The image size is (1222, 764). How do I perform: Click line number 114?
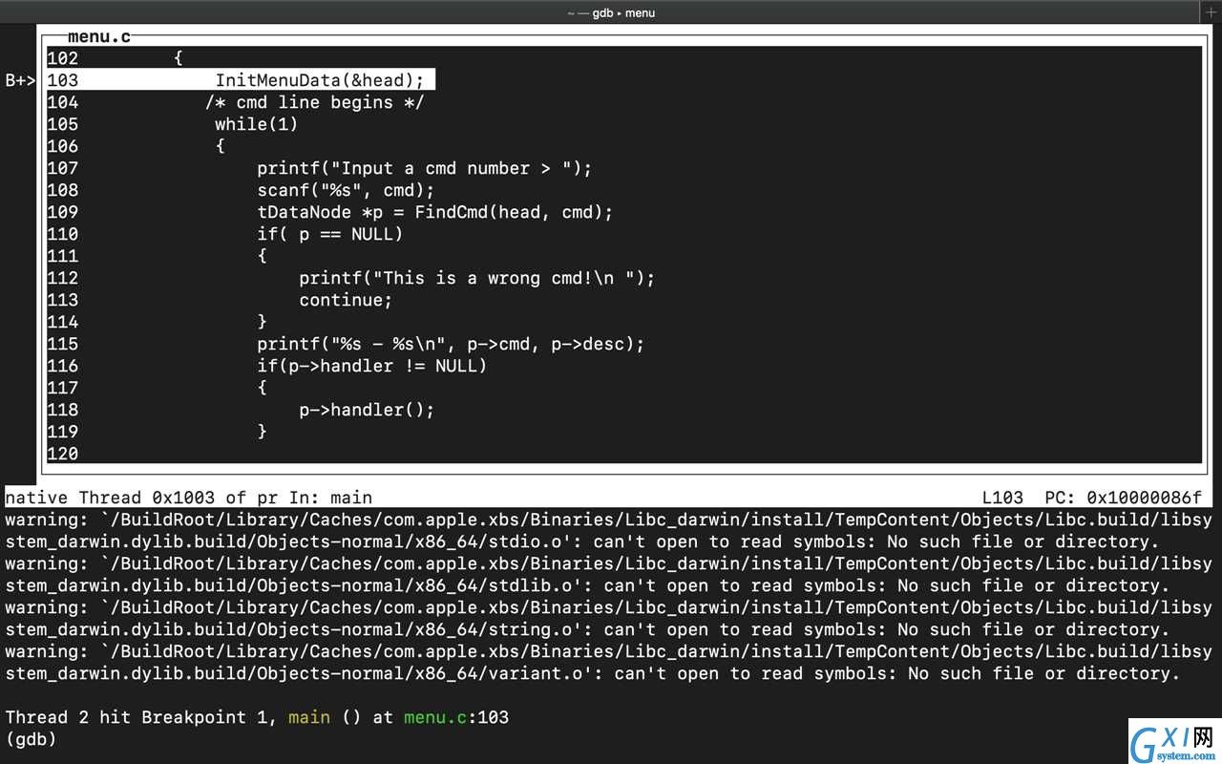click(62, 322)
